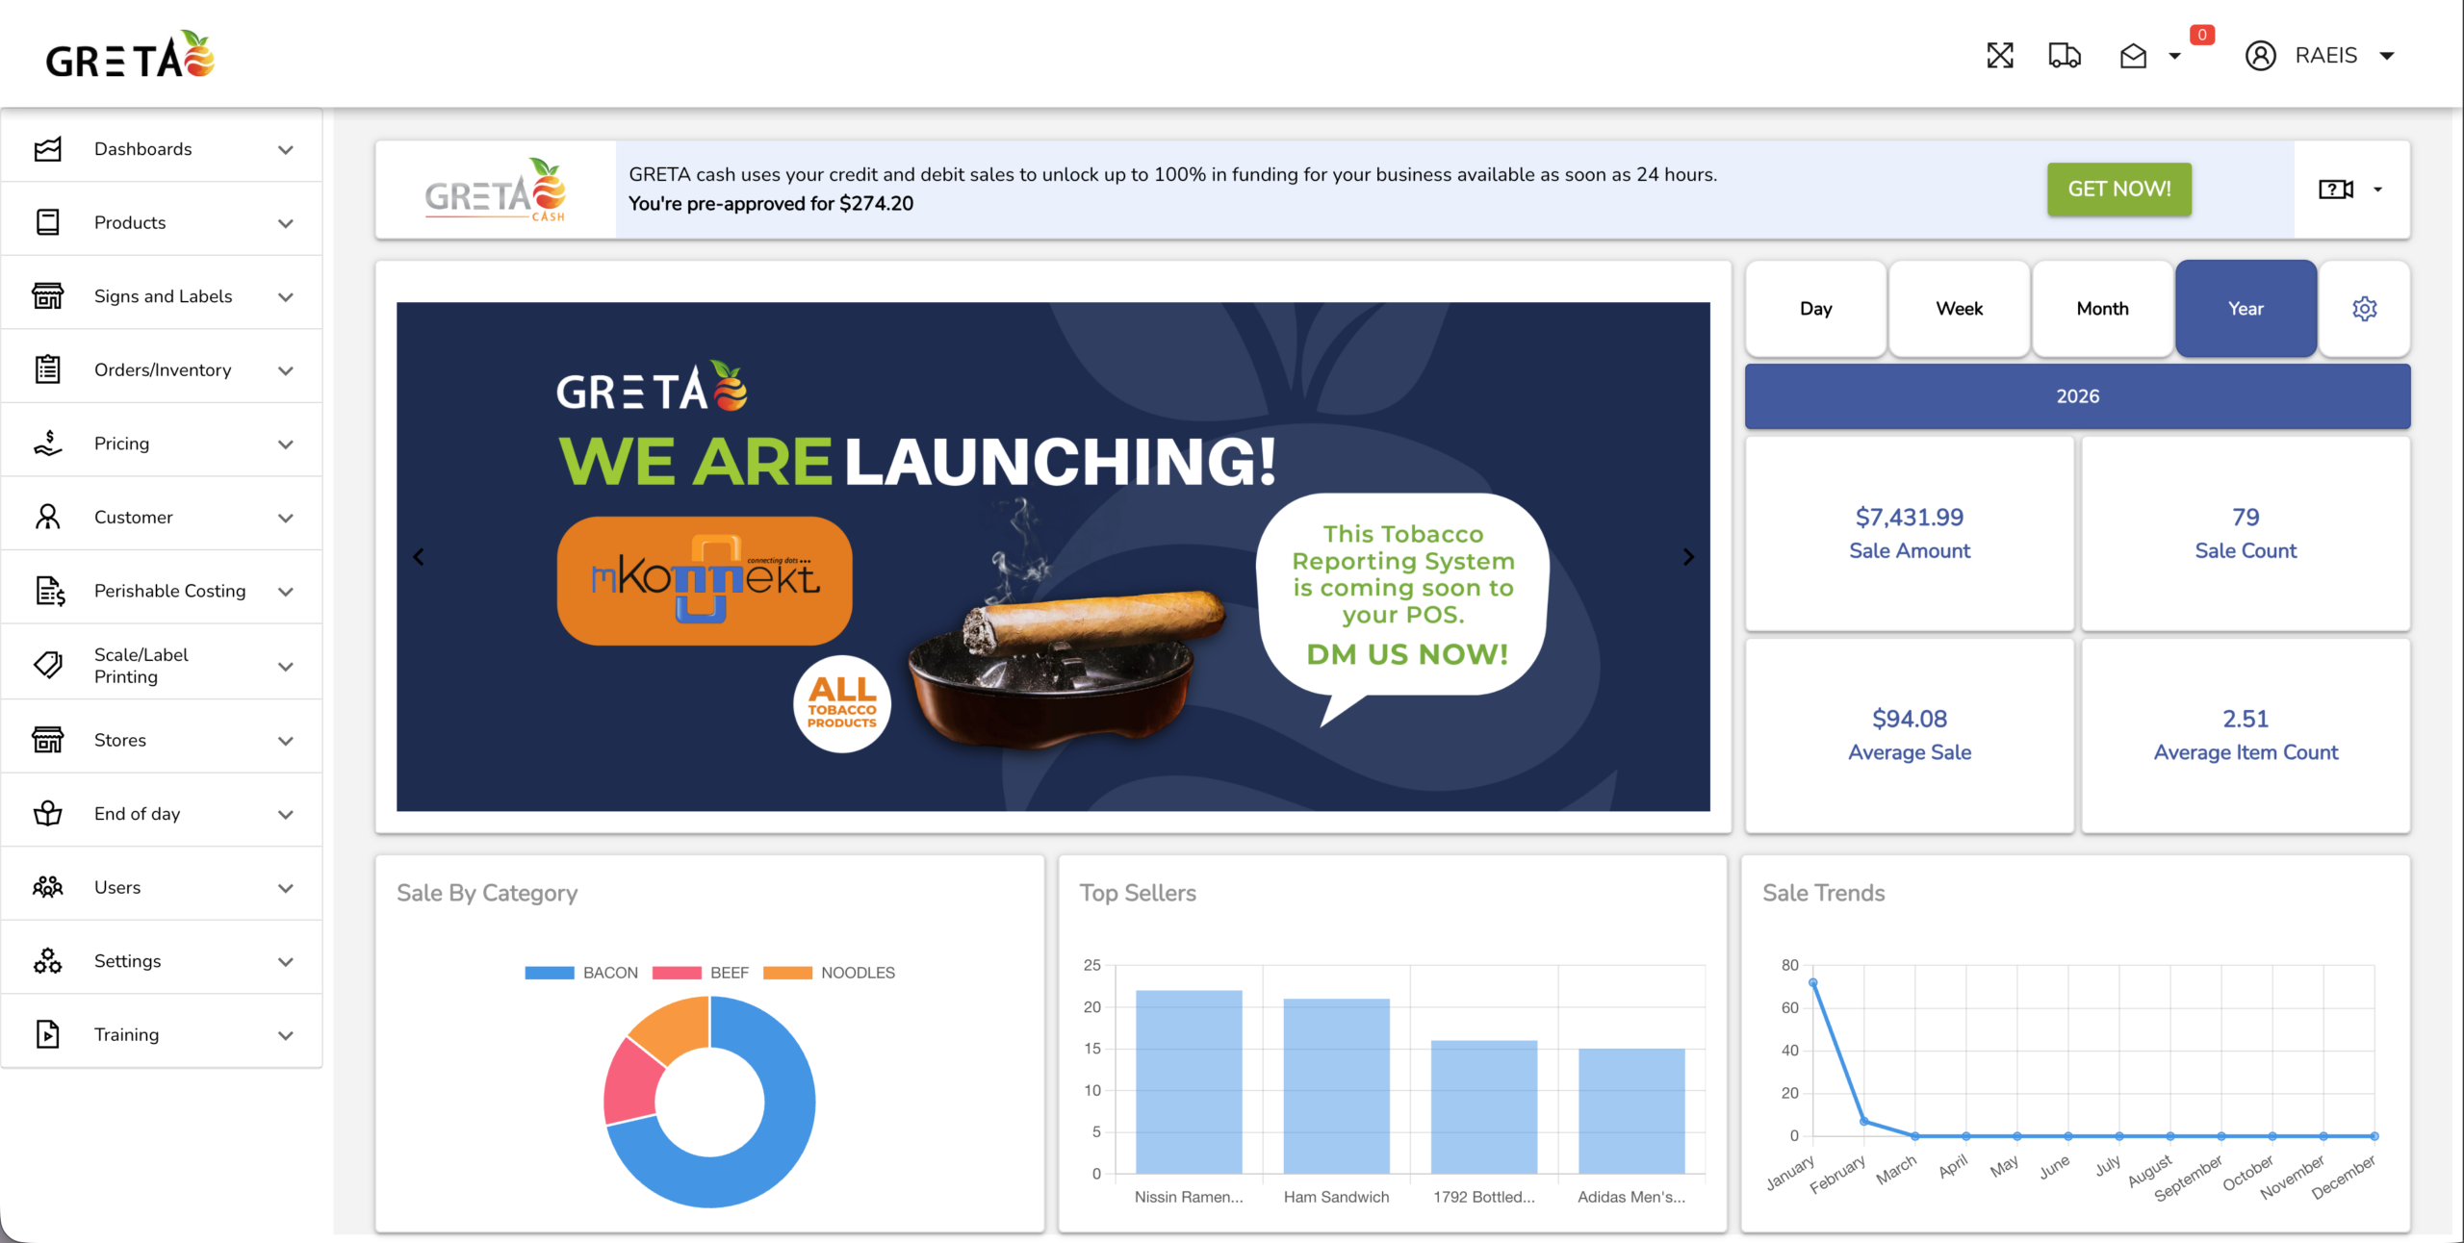Expand the Signs and Labels chevron
This screenshot has width=2464, height=1243.
coord(286,297)
